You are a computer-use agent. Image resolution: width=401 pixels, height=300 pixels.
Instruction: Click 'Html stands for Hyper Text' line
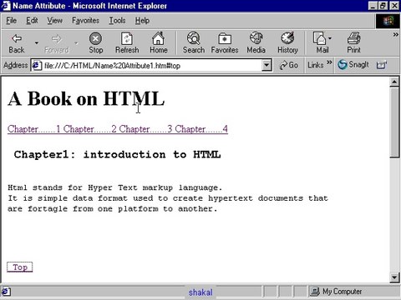[114, 187]
